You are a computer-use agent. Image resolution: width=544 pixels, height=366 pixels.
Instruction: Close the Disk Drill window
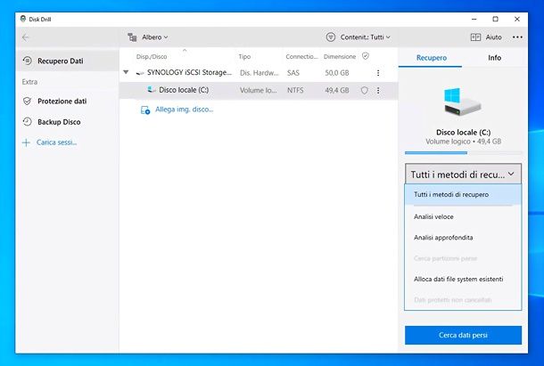pyautogui.click(x=517, y=19)
